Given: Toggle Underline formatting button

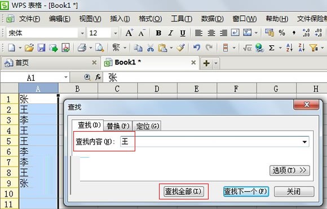Looking at the screenshot, I should click(183, 33).
